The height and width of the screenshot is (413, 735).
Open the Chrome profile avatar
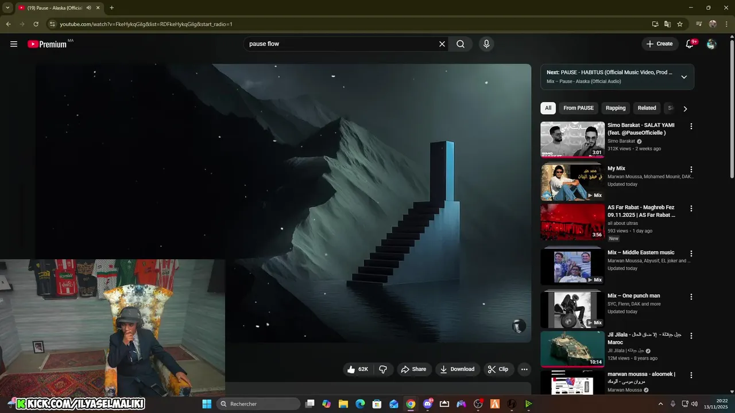point(713,24)
